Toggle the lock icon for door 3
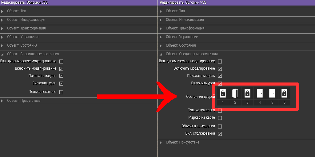 pos(248,93)
